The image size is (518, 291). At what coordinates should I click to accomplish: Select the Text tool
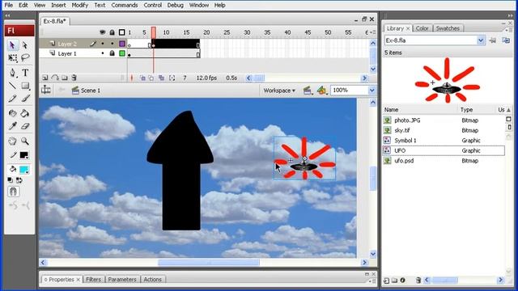[25, 73]
